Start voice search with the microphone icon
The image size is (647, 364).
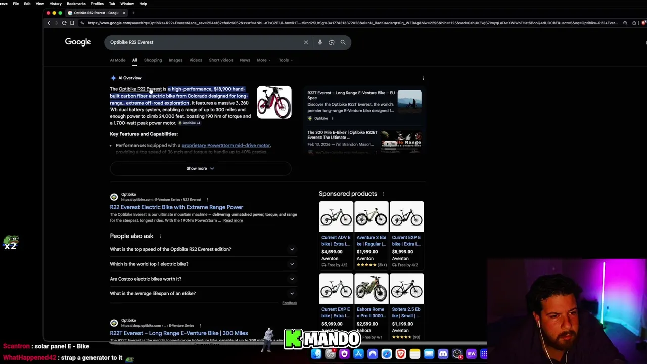pos(320,42)
